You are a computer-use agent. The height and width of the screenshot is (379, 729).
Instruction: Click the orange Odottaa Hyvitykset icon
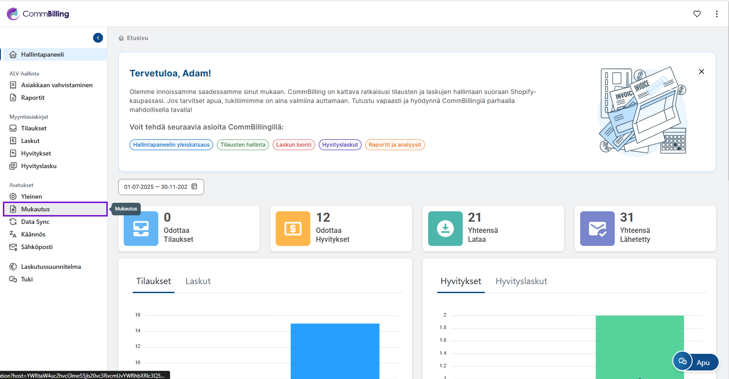point(293,228)
